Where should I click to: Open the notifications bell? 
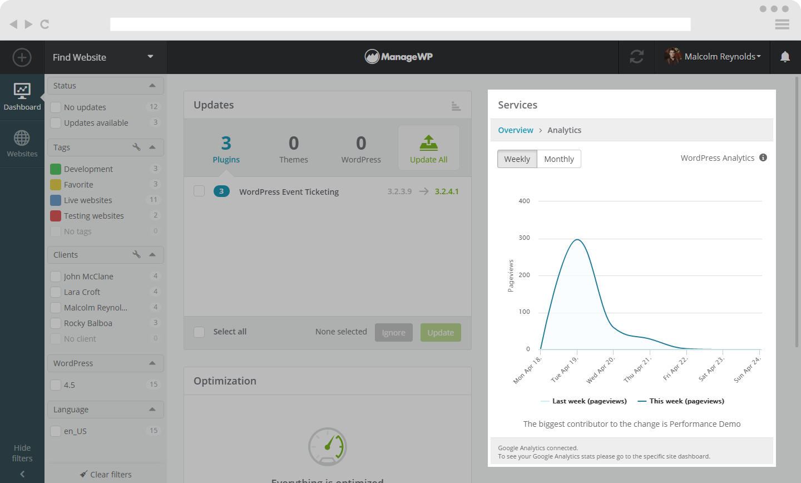(x=785, y=57)
